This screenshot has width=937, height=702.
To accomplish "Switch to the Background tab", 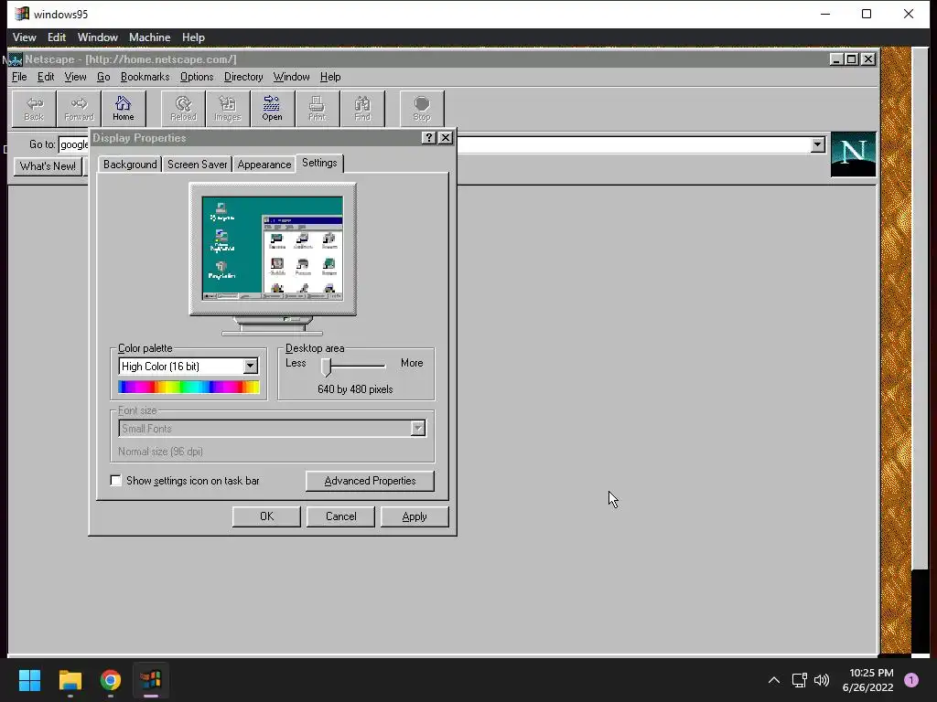I will point(130,165).
